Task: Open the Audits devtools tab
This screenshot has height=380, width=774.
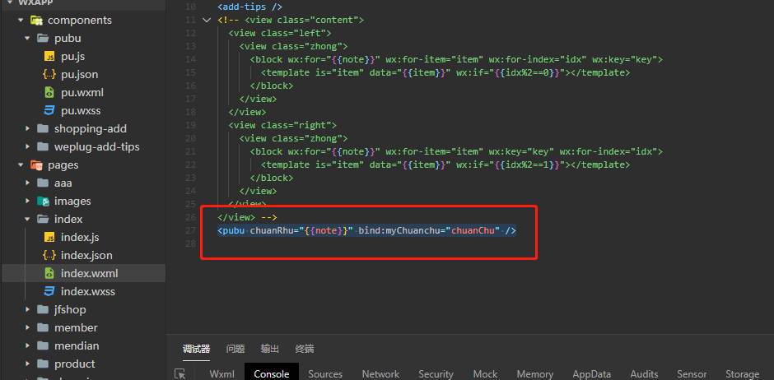Action: pos(644,374)
